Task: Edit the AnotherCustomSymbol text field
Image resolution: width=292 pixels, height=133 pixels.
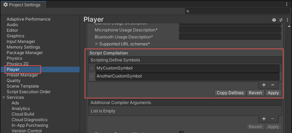Action: pyautogui.click(x=187, y=76)
